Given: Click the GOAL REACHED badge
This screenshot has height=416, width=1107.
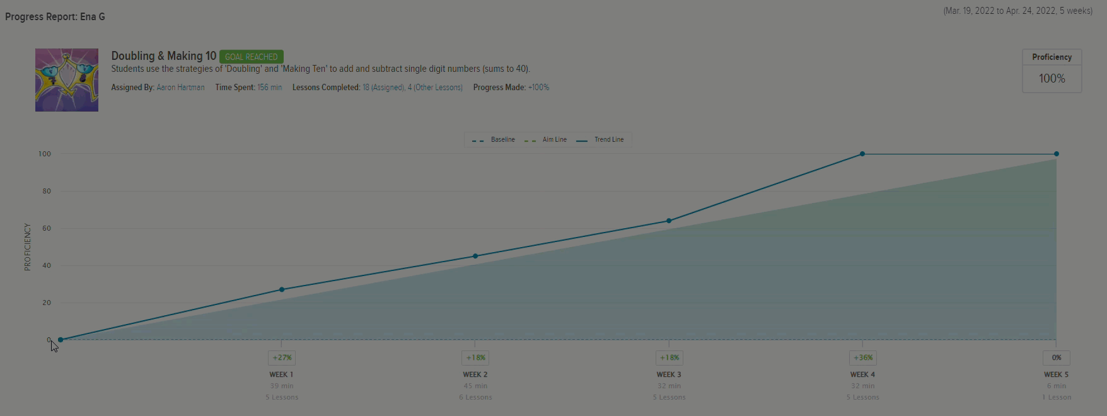Looking at the screenshot, I should point(251,57).
